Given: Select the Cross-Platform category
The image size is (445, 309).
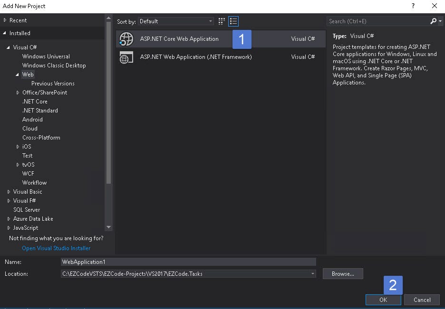Looking at the screenshot, I should (41, 138).
